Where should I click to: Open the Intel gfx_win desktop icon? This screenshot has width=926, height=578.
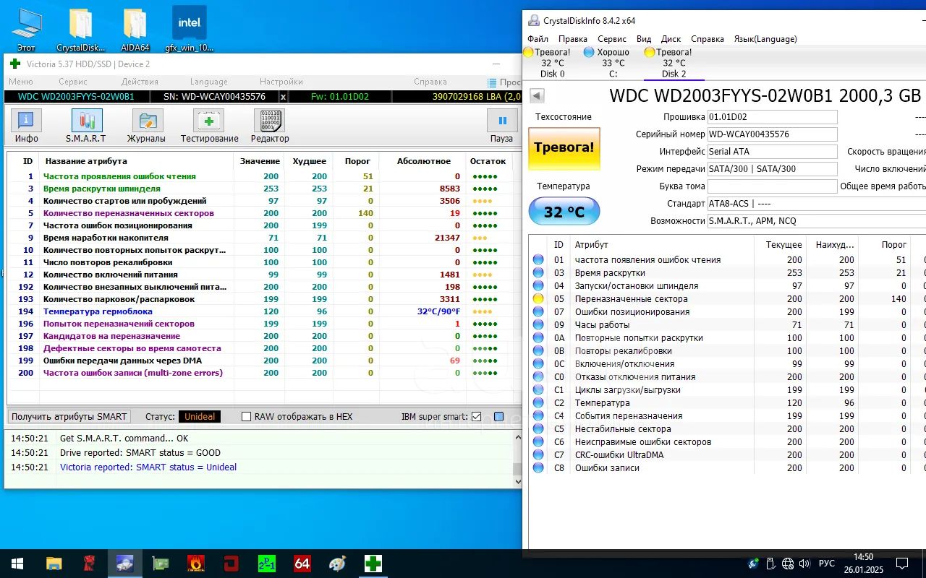[x=190, y=30]
